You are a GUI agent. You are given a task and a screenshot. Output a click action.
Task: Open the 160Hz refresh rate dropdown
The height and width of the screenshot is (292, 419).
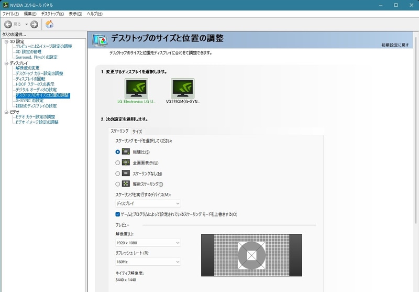148,262
